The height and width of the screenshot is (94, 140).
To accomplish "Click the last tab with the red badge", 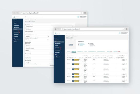I will [x=116, y=52].
